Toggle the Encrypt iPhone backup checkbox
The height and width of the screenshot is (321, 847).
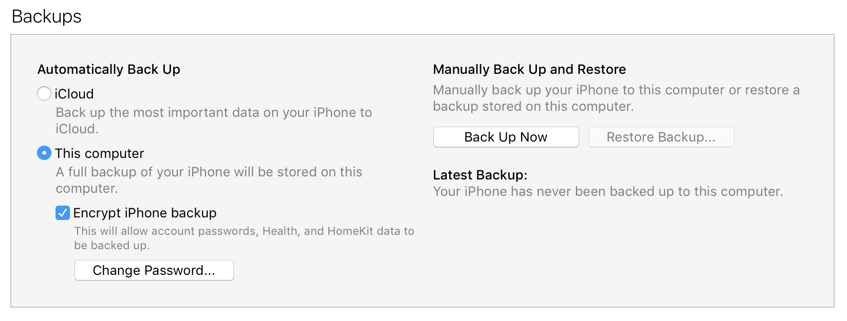(x=62, y=213)
